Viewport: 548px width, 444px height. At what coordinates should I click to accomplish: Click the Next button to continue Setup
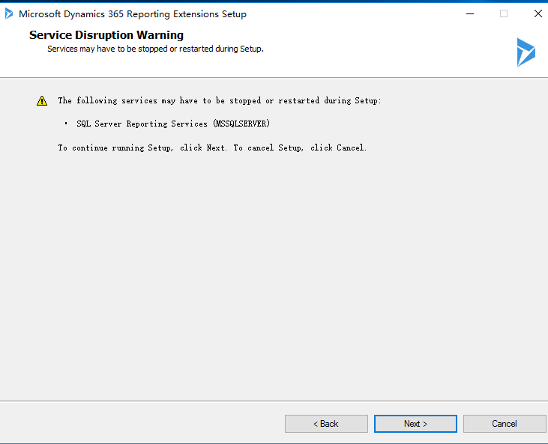click(415, 423)
